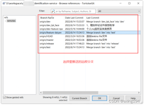Select origin/dev branch row
The width and height of the screenshot is (144, 106).
tap(90, 22)
